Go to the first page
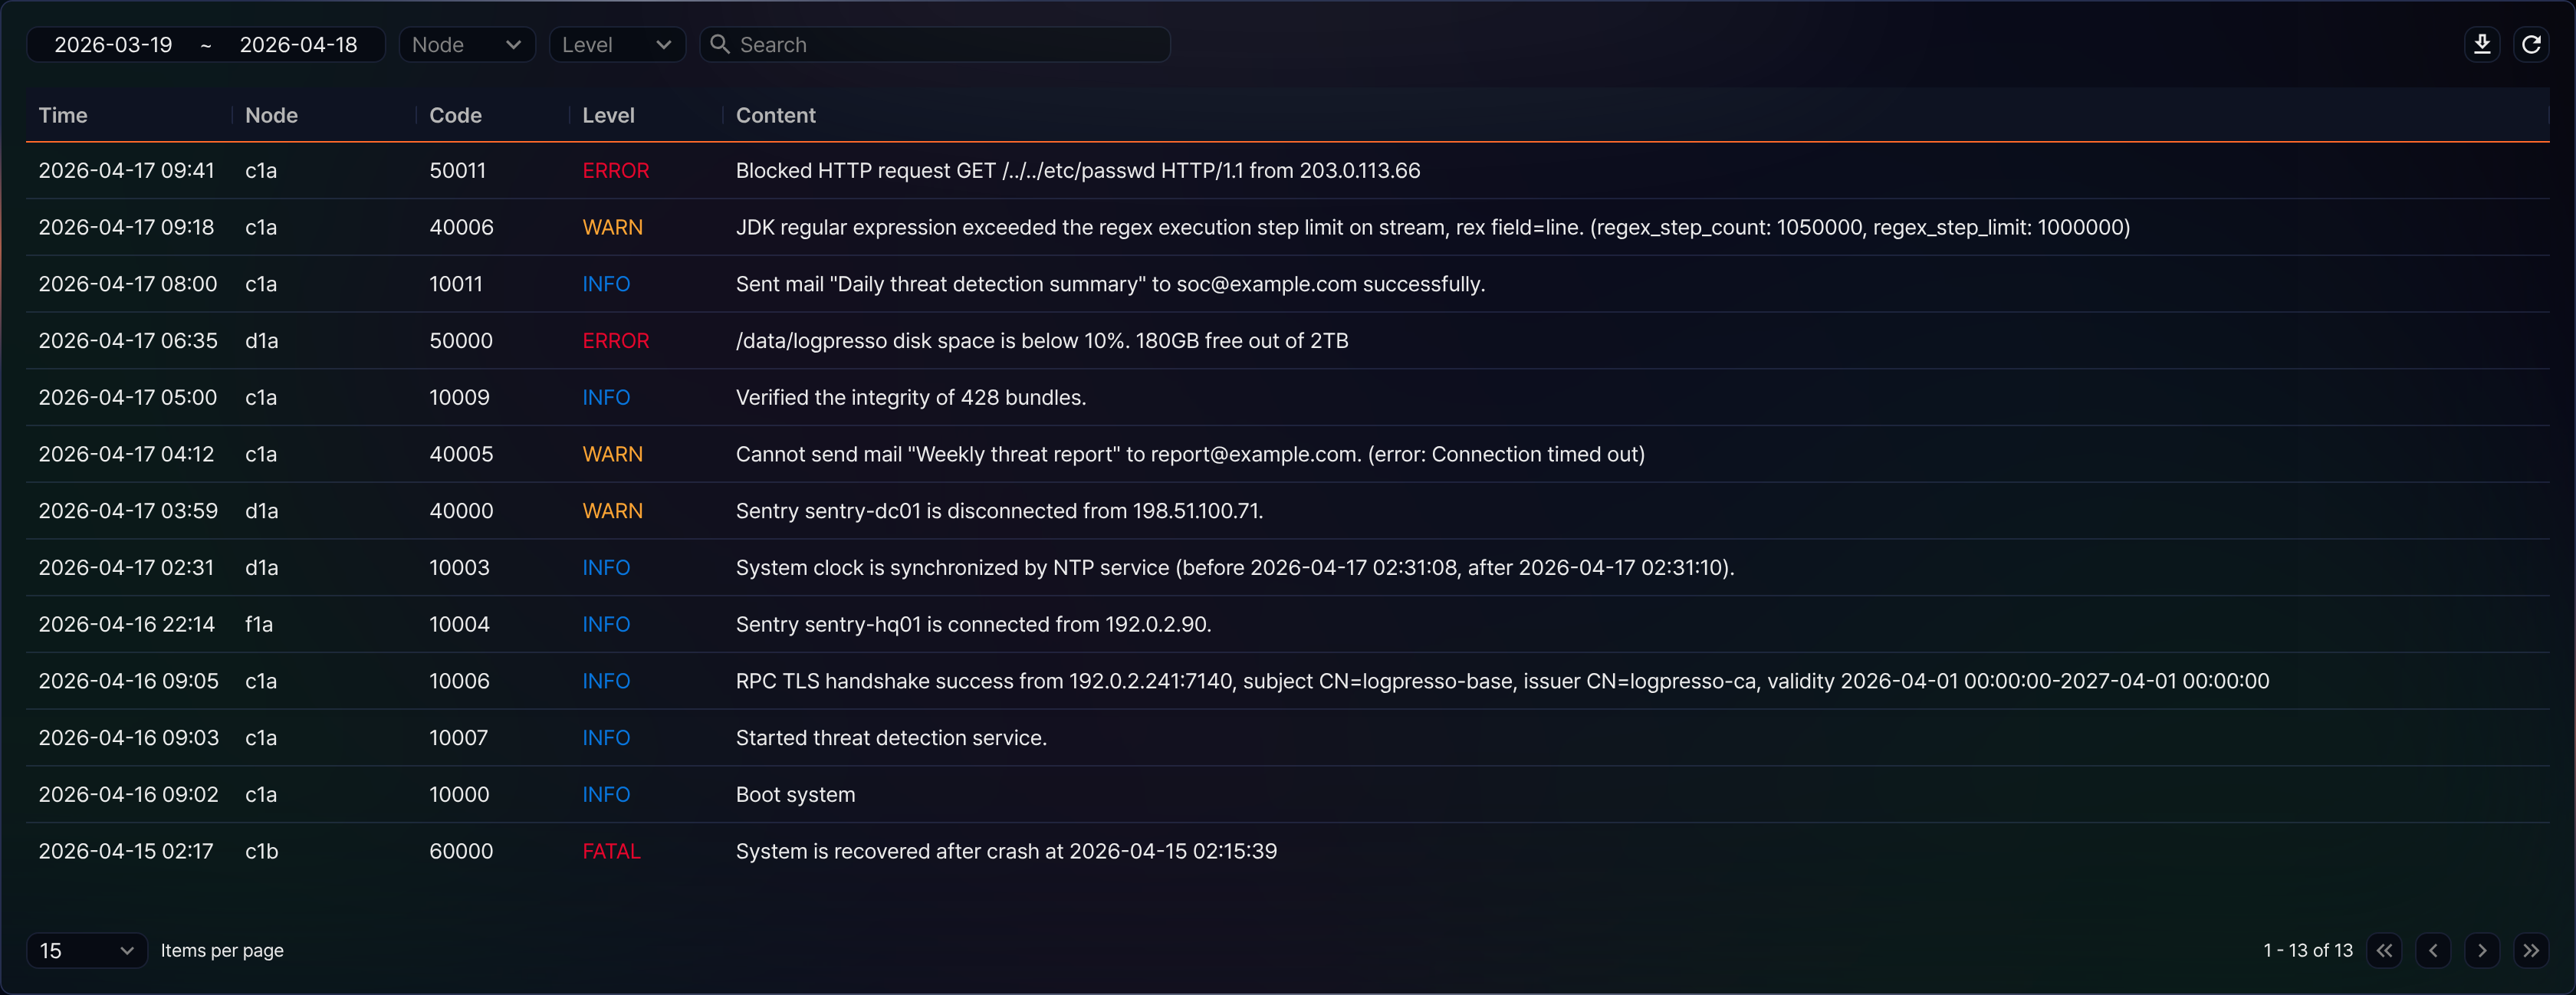 [x=2384, y=950]
